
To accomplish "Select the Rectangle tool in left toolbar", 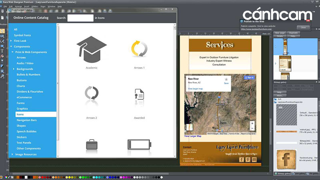I will (2, 46).
